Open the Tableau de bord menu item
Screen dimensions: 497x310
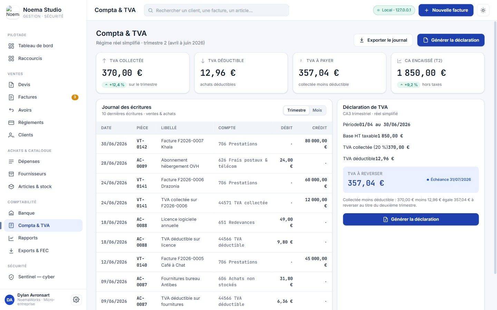click(43, 46)
